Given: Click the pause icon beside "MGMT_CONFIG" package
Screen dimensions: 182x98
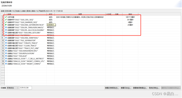Looking at the screenshot, I should (6, 64).
